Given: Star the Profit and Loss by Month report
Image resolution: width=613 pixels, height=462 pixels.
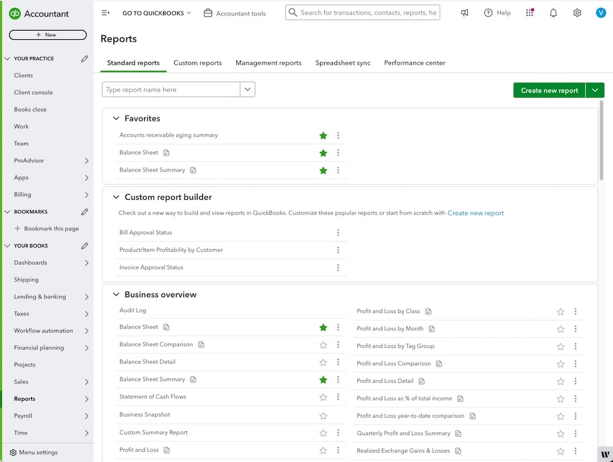Looking at the screenshot, I should tap(560, 328).
